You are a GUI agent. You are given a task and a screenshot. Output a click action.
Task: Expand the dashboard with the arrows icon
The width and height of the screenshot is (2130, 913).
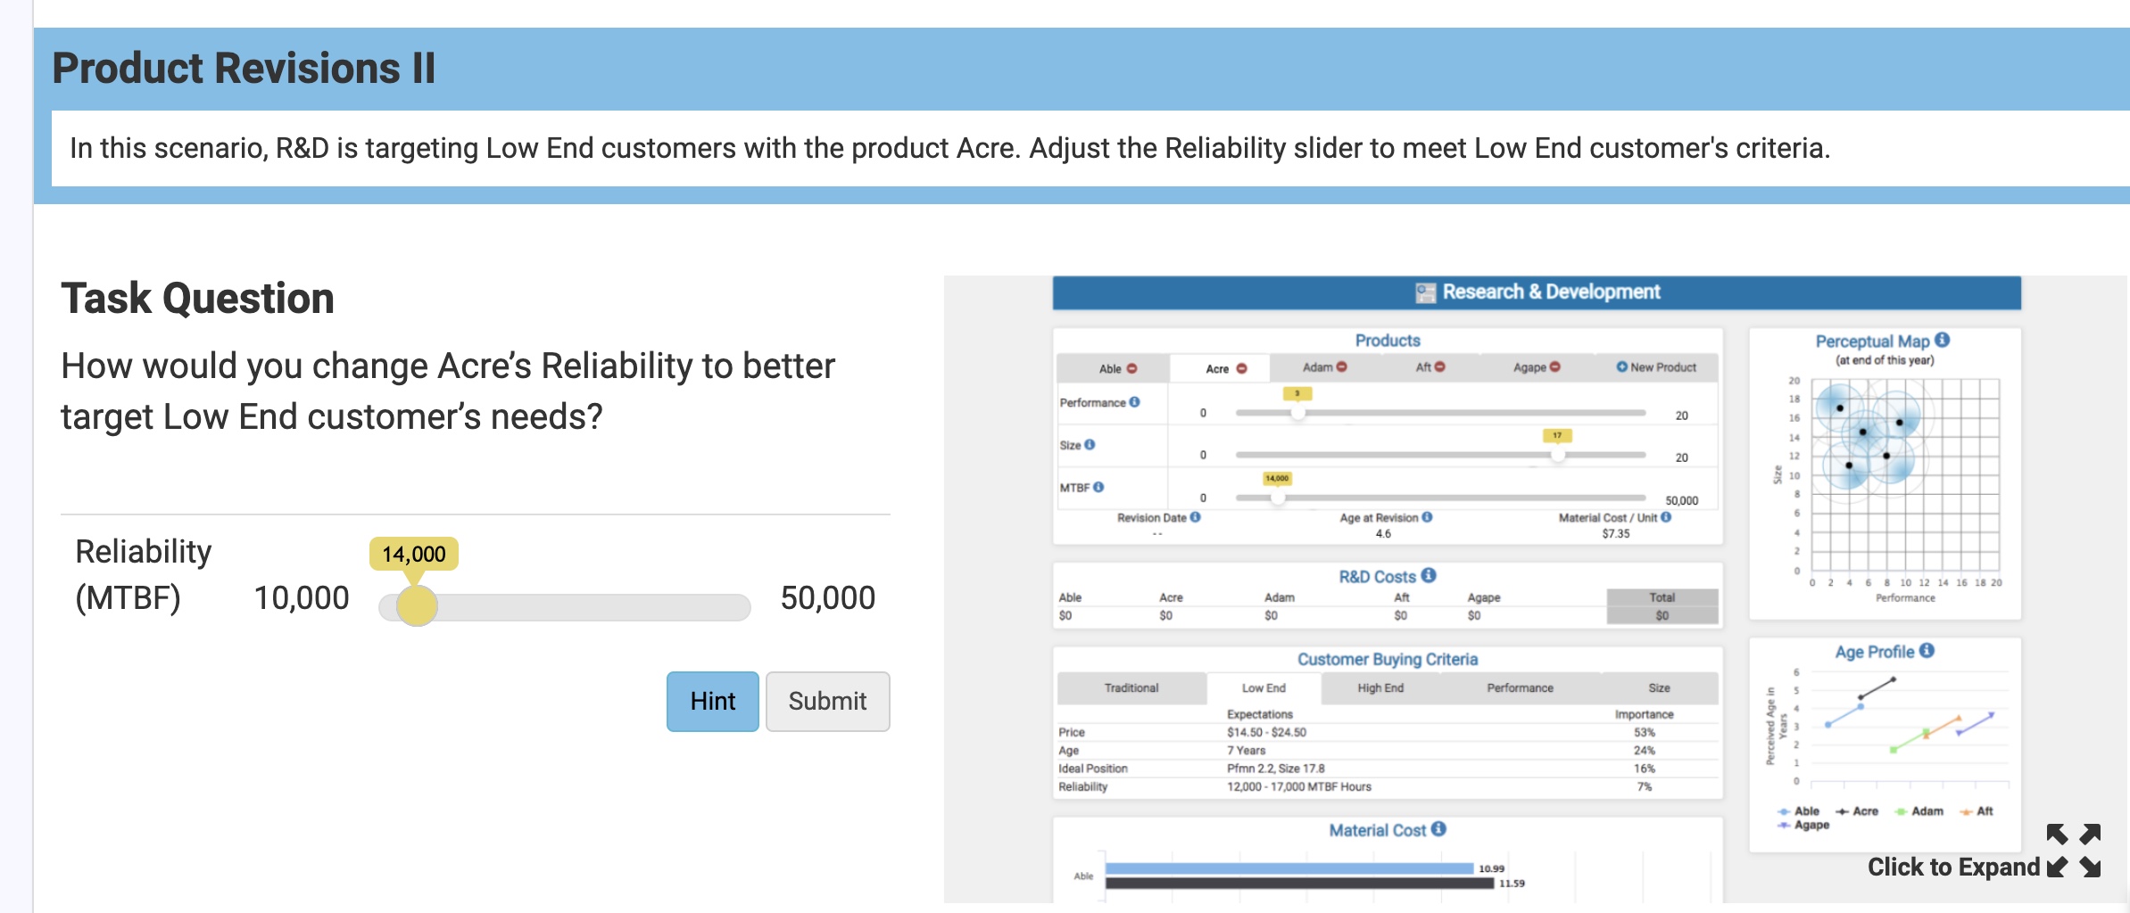(x=2074, y=851)
